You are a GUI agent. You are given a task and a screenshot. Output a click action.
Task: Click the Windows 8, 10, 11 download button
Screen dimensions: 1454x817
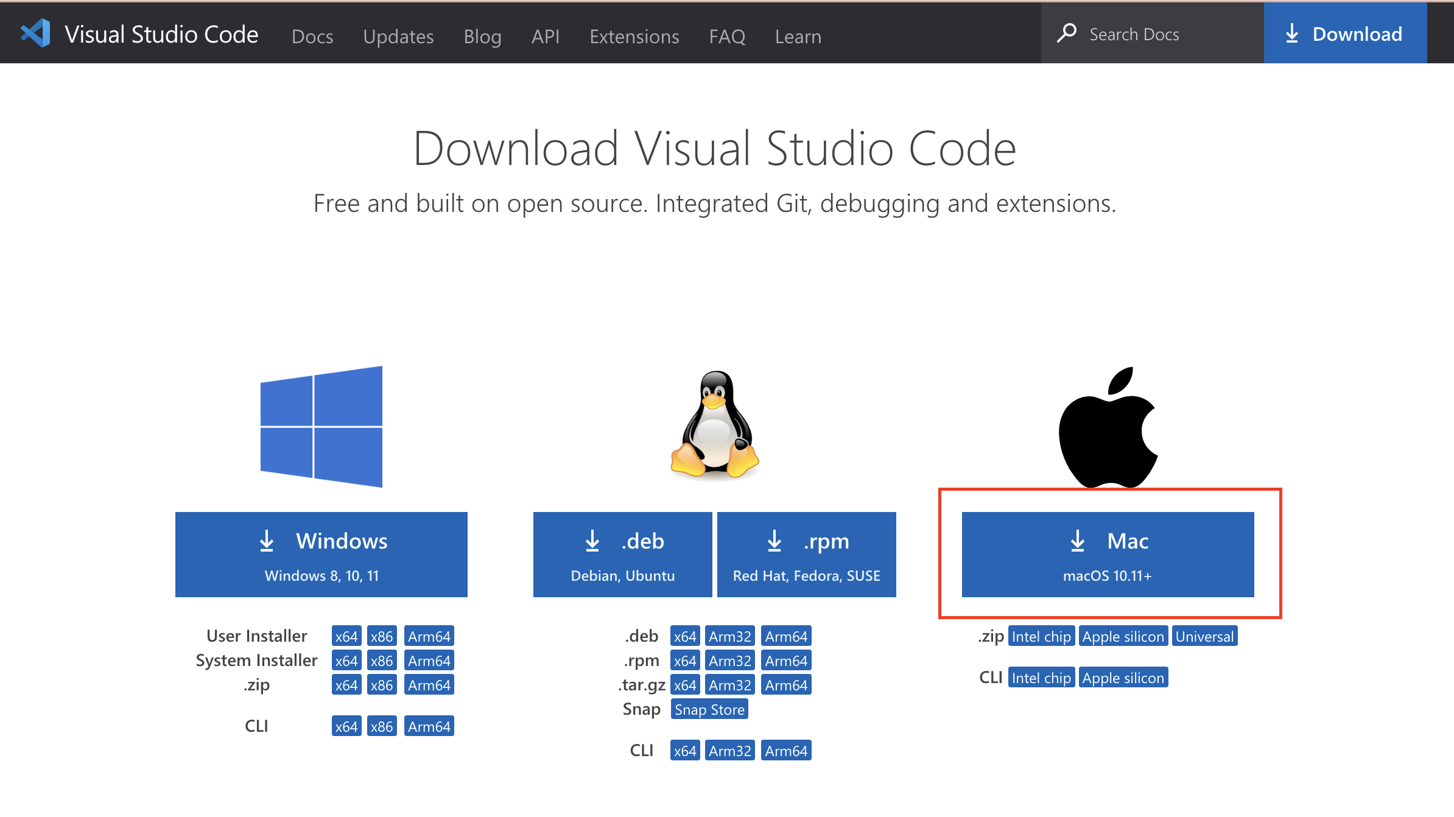pyautogui.click(x=321, y=555)
